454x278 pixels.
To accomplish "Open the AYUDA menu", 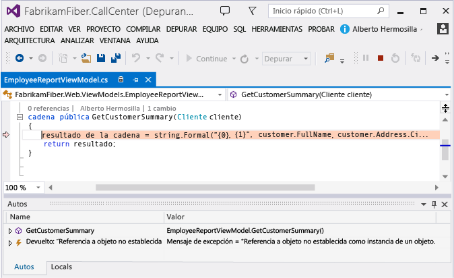I will (x=147, y=40).
